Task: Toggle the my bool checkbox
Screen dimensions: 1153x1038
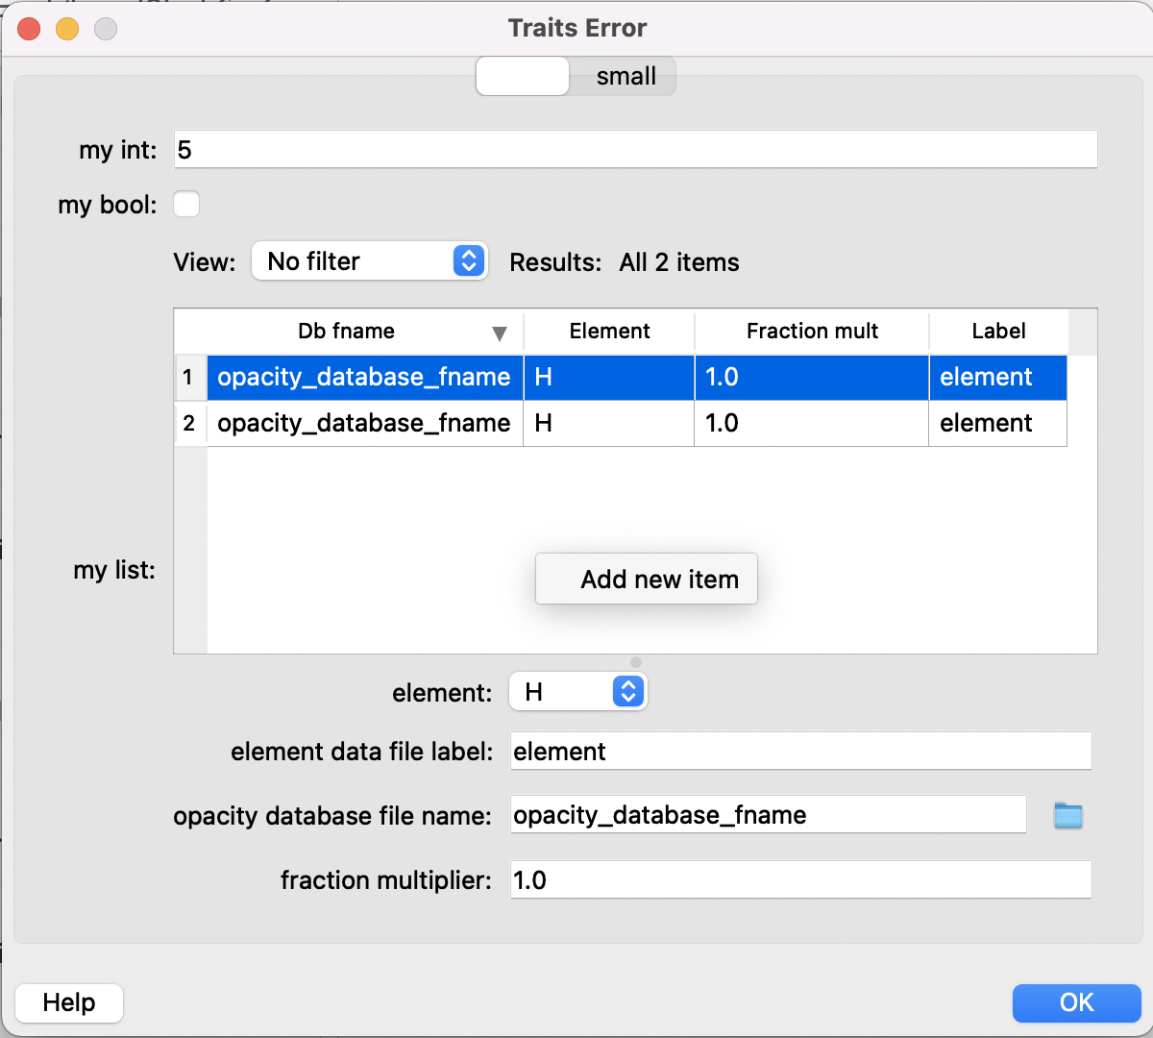Action: (x=186, y=204)
